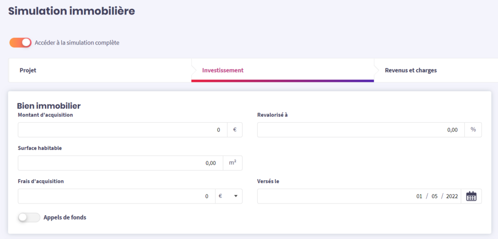
Task: Open the Revenus et charges tab
Action: tap(410, 70)
